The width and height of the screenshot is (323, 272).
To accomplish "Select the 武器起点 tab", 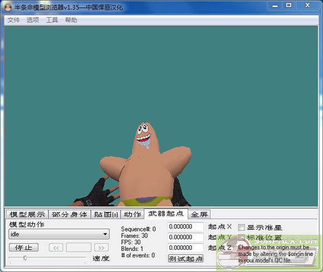I will point(166,214).
